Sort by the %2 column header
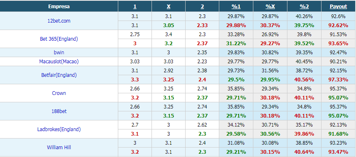This screenshot has width=356, height=157. 304,7
